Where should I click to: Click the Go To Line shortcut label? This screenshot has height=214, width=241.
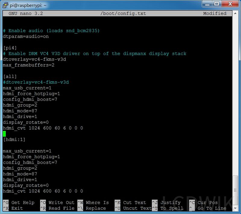tap(212, 208)
